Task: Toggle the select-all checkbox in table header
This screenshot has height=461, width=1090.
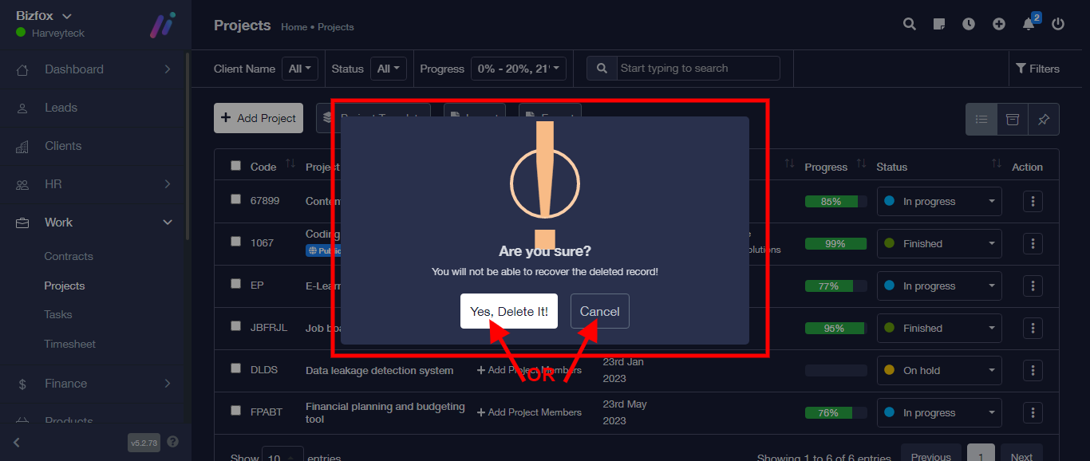Action: (x=235, y=166)
